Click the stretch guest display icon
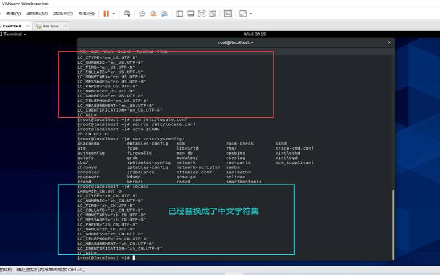440x275 pixels. pyautogui.click(x=243, y=13)
